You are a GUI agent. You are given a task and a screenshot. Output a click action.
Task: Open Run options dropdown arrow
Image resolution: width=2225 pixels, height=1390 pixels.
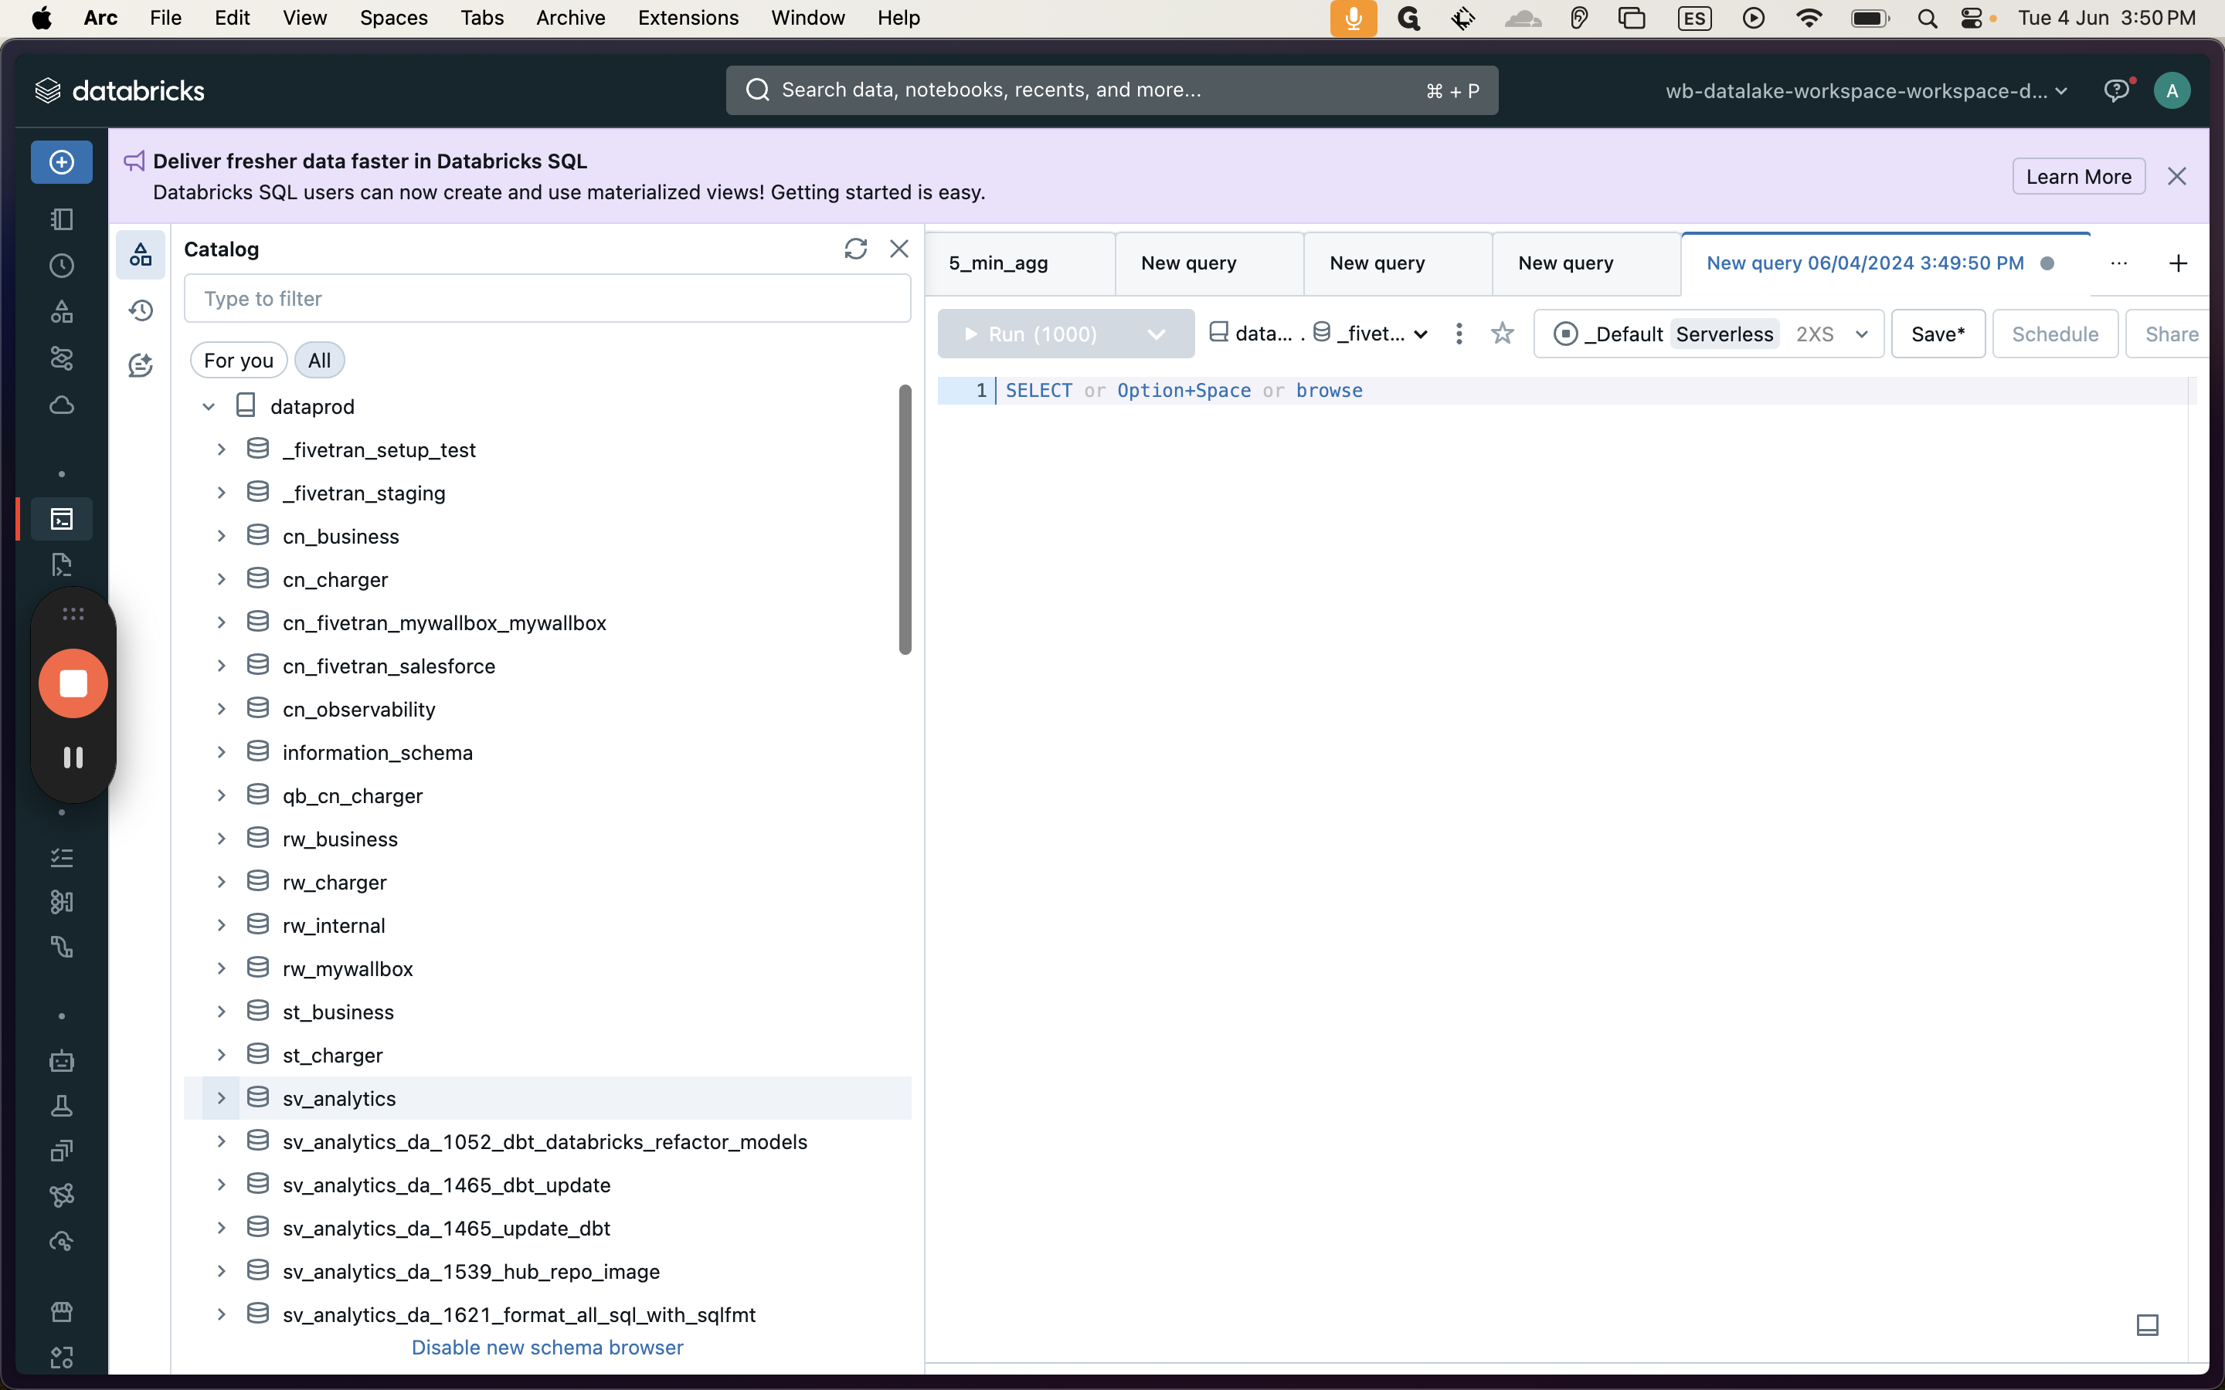1157,334
